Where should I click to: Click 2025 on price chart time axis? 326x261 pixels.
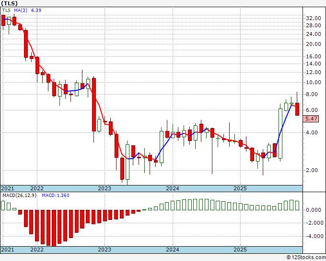click(x=240, y=188)
